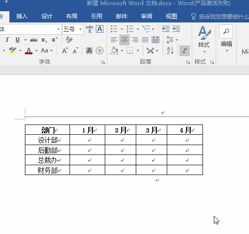Open the font name dropdown
The width and height of the screenshot is (249, 234).
58,29
